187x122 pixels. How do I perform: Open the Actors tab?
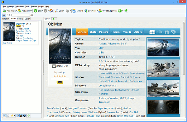[138, 32]
